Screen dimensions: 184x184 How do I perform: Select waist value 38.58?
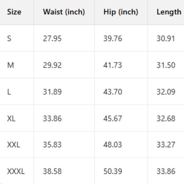52,171
